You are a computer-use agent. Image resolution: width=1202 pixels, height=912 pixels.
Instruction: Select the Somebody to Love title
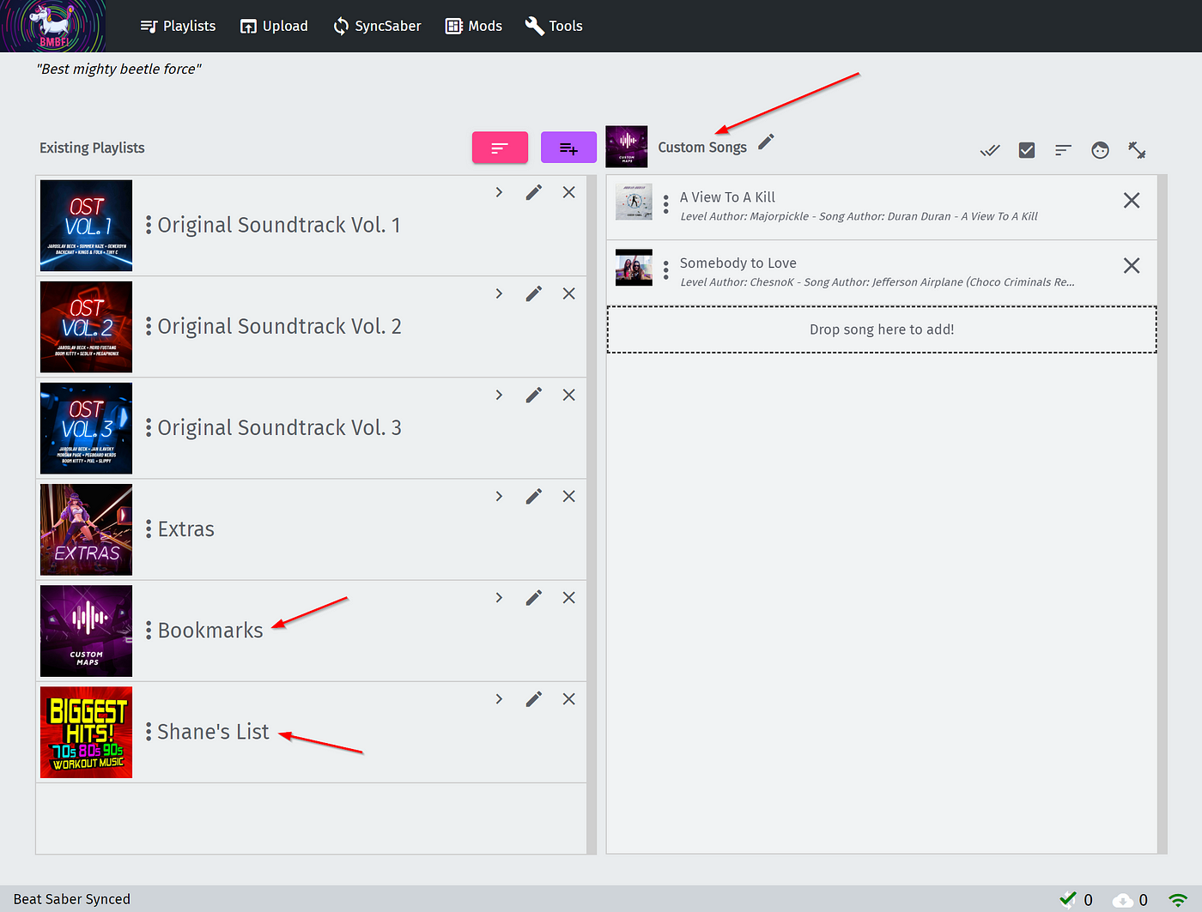[738, 263]
